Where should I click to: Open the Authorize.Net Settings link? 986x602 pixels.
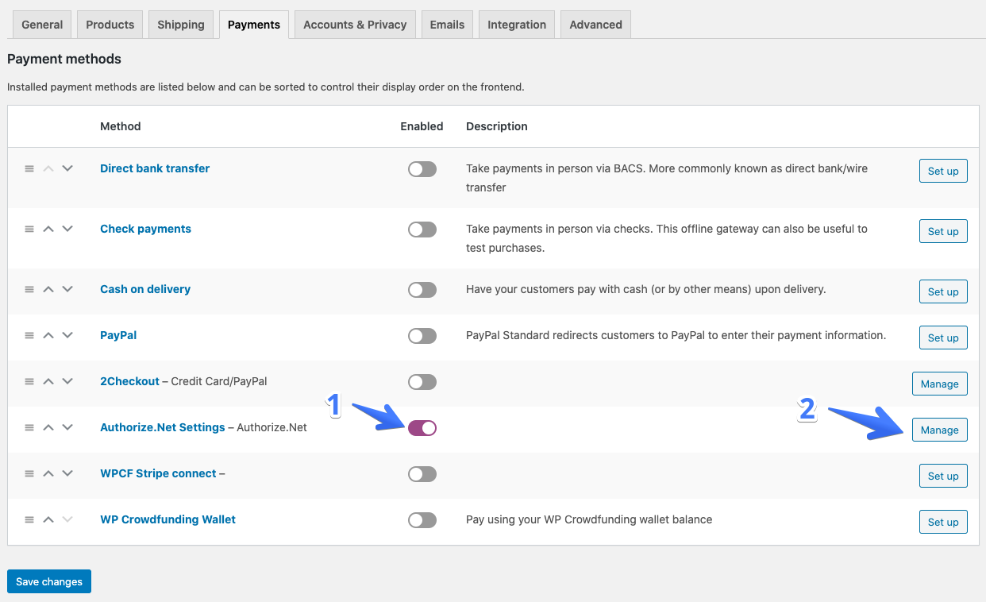point(163,427)
